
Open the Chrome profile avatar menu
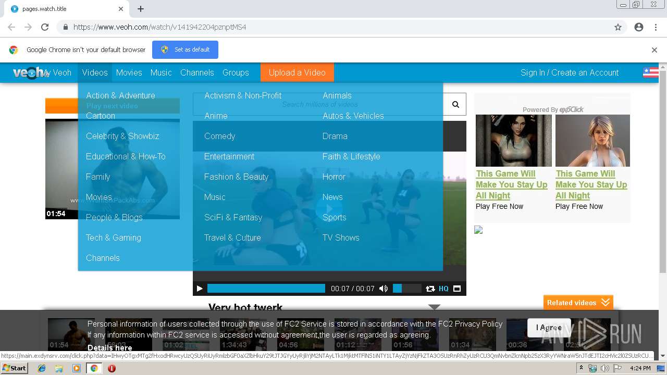click(639, 27)
